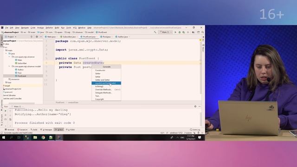Select External Libraries in project tree
Screen dimensions: 297x167
(x=9, y=96)
